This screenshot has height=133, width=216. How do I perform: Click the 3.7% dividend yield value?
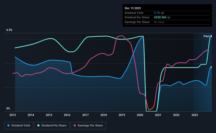click(157, 13)
